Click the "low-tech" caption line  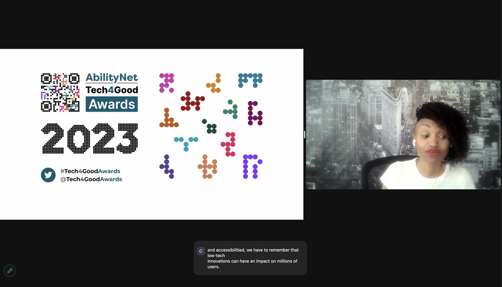(x=216, y=256)
